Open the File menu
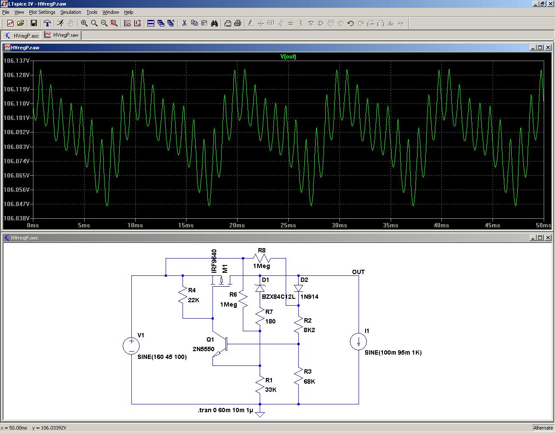The width and height of the screenshot is (555, 433). coord(6,12)
